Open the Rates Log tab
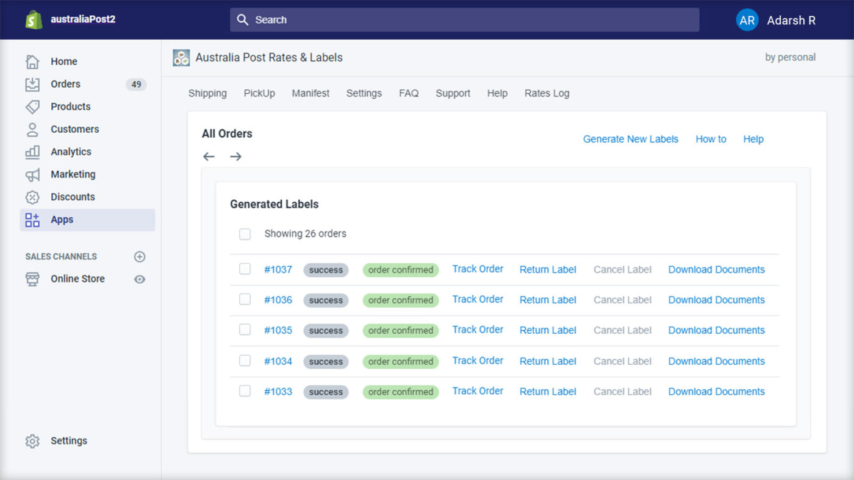Image resolution: width=854 pixels, height=480 pixels. tap(547, 93)
